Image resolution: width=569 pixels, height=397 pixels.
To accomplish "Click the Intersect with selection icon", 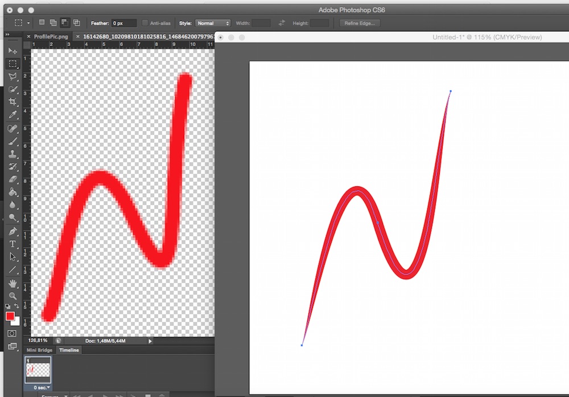I will [77, 23].
